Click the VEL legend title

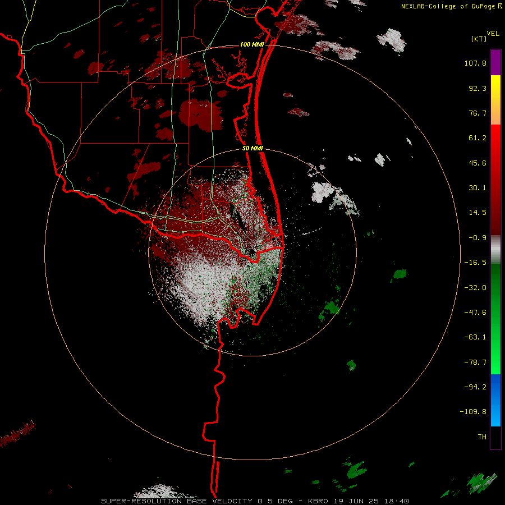tap(493, 34)
